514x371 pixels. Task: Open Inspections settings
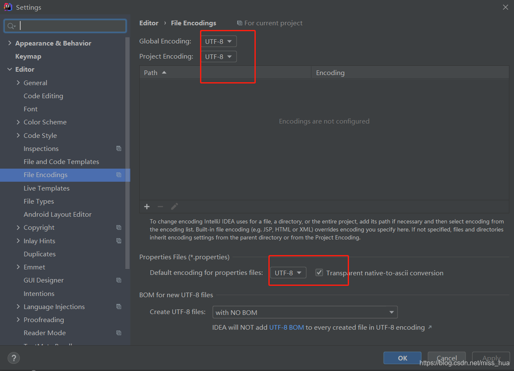(x=41, y=148)
